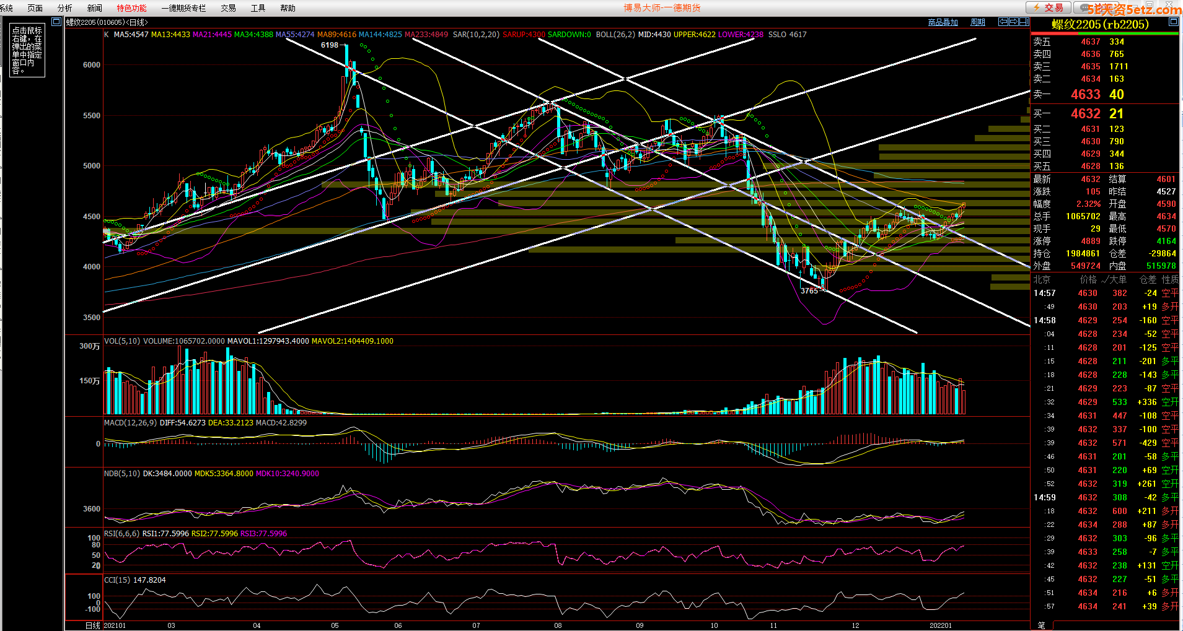Image resolution: width=1183 pixels, height=631 pixels.
Task: Open the 一德期货专栏 menu
Action: [183, 8]
